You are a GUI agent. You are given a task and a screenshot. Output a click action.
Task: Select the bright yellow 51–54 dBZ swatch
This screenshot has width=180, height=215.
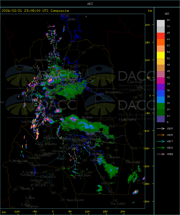tap(161, 55)
